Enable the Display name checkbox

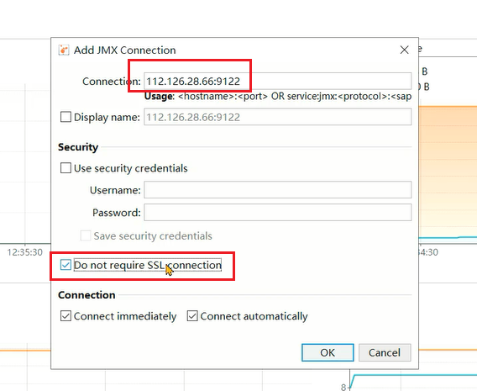click(x=66, y=117)
